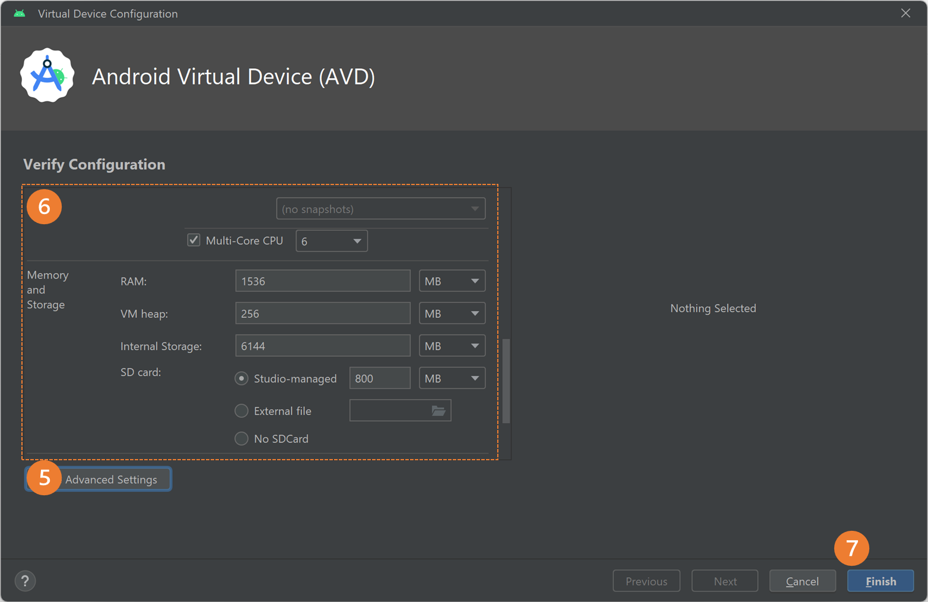
Task: Select the External file radio button
Action: pos(241,410)
